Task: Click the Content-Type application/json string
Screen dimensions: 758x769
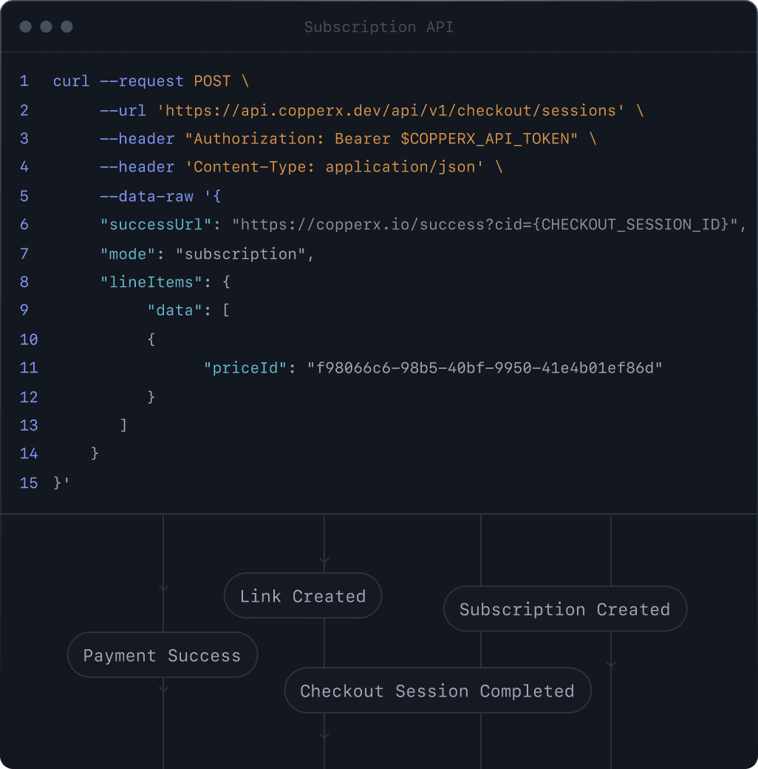Action: click(334, 167)
